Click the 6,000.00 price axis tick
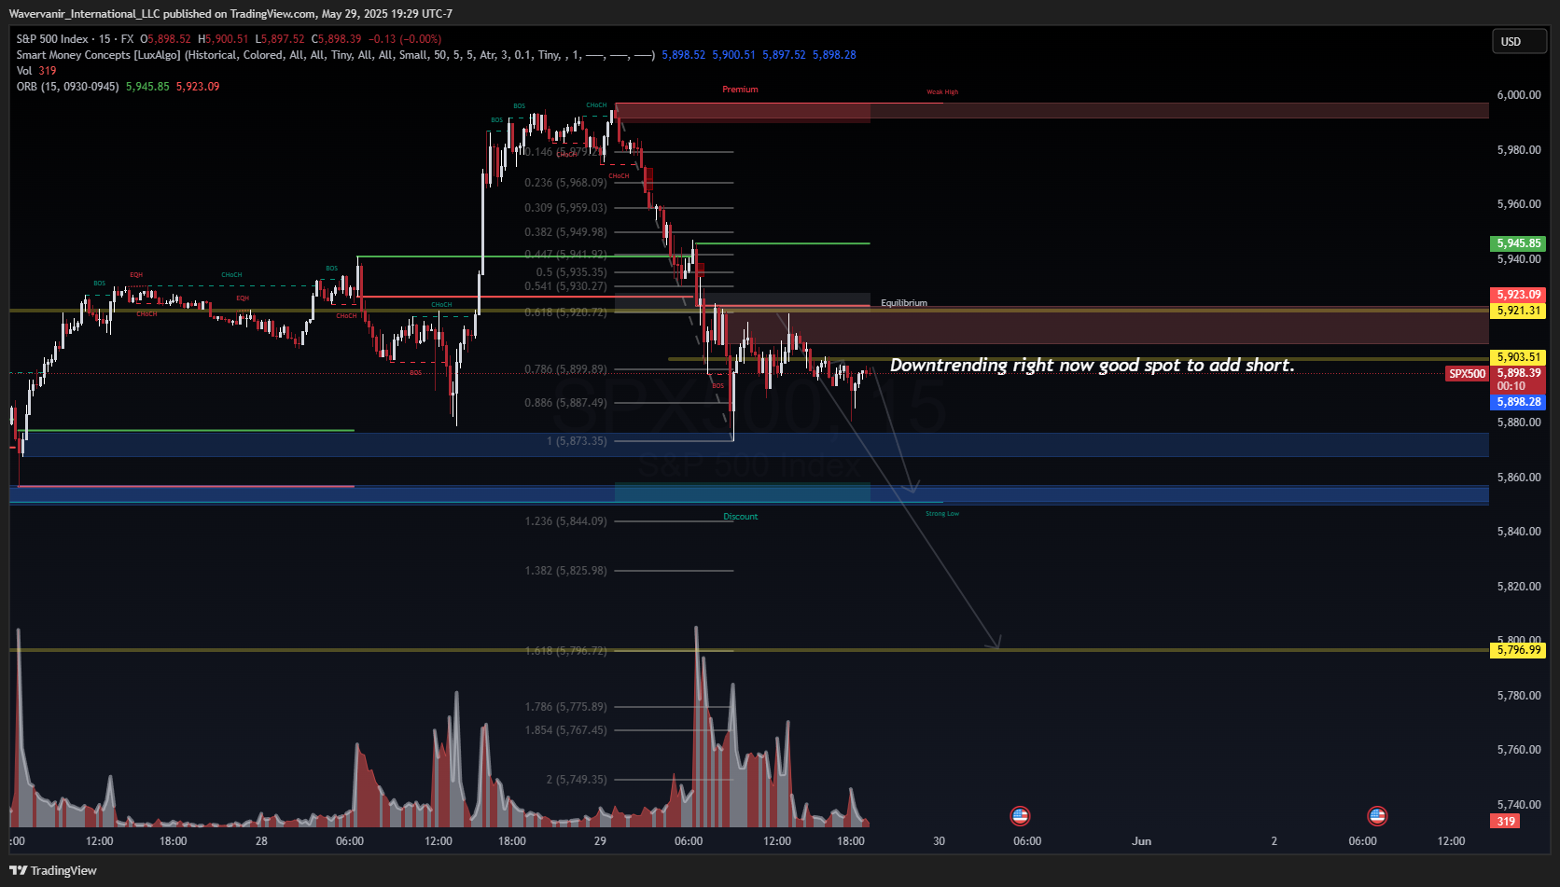 [x=1519, y=95]
